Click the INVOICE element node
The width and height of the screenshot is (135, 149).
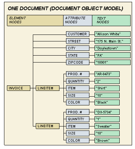19,88
